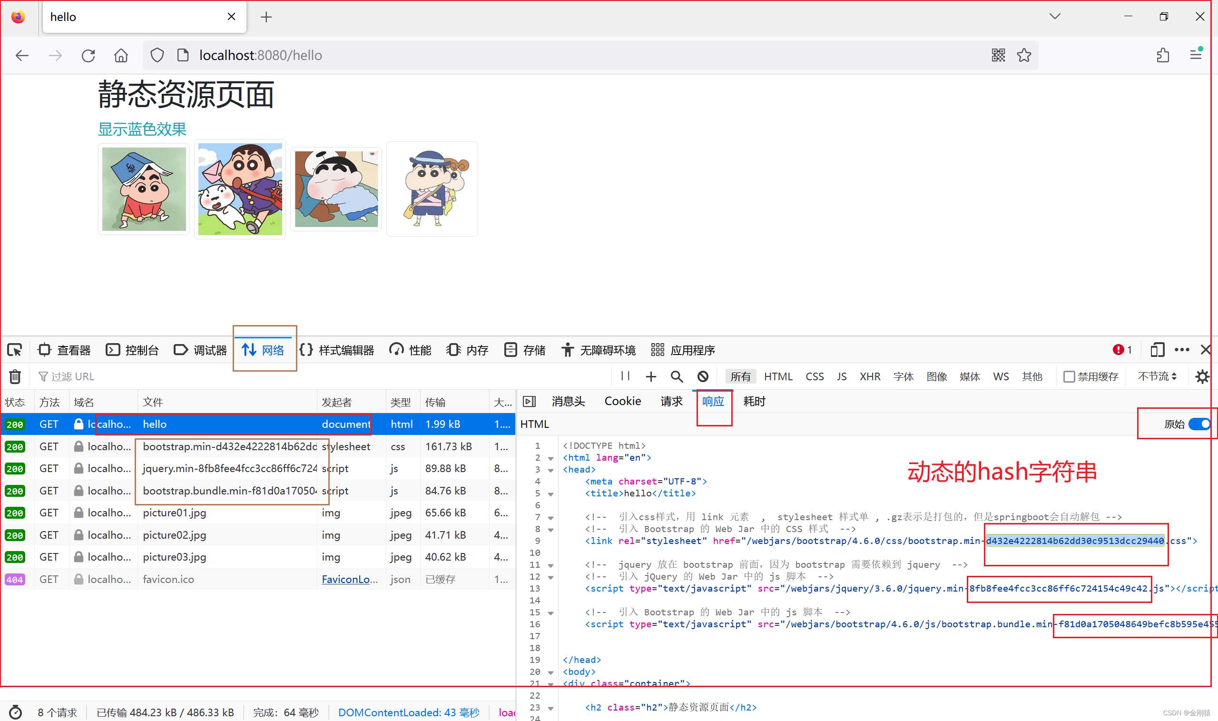Collapse the comment on line 11
This screenshot has width=1218, height=721.
pos(551,565)
